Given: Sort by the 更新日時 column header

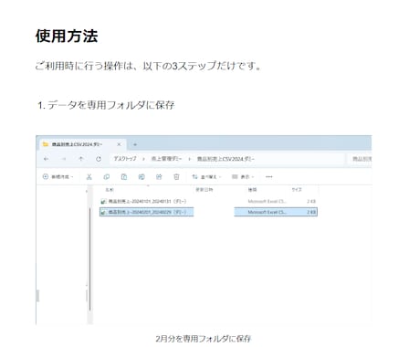Looking at the screenshot, I should click(x=205, y=190).
